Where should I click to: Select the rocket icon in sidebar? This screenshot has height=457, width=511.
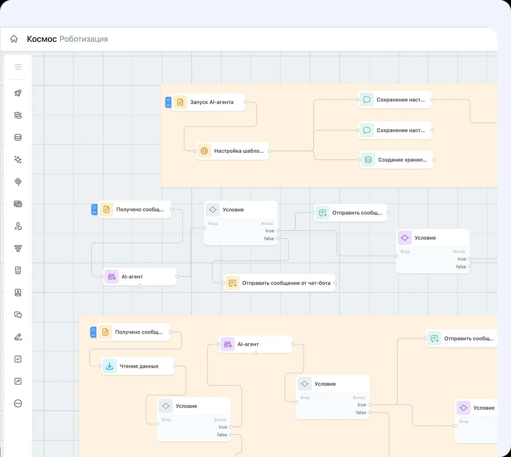tap(18, 93)
